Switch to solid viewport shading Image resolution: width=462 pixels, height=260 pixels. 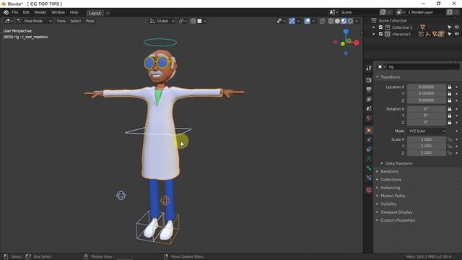[337, 21]
